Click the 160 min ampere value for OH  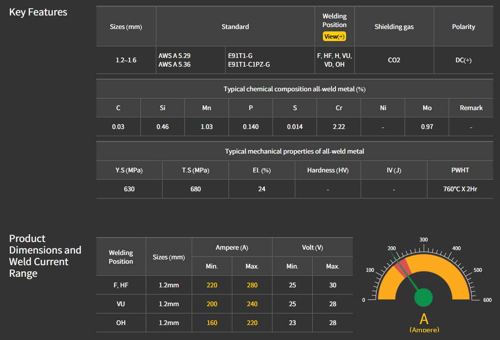(212, 323)
